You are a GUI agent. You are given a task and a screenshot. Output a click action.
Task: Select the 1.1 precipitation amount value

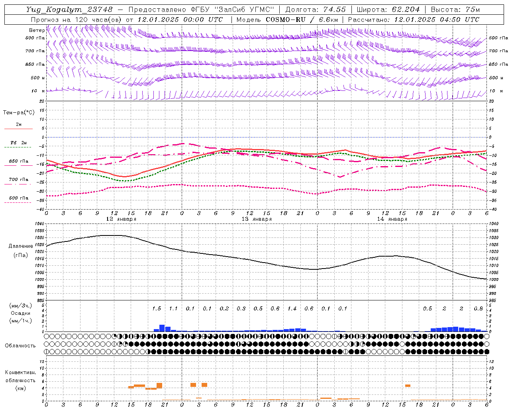coord(173,308)
